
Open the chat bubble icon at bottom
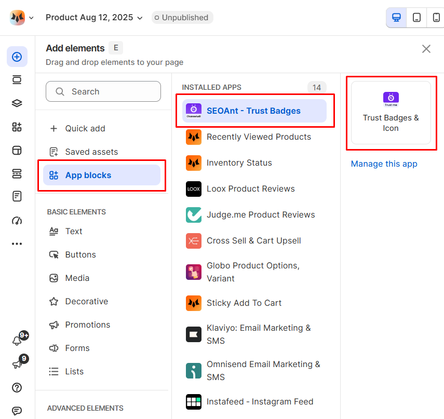point(17,411)
